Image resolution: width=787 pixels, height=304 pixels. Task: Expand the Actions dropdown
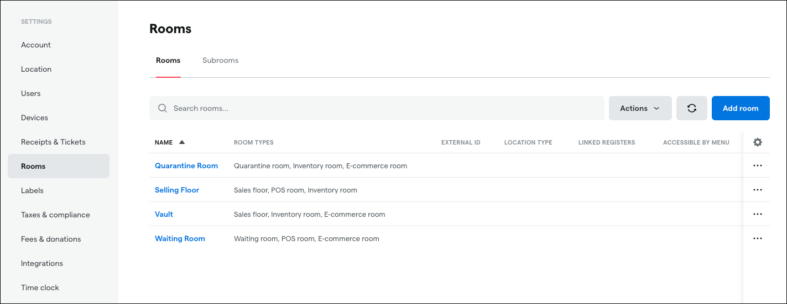(640, 108)
